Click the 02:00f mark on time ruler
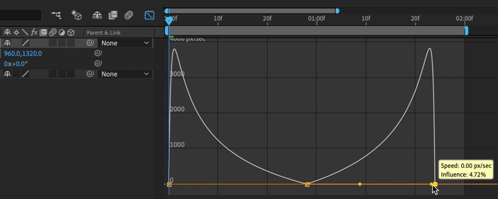The image size is (498, 199). pos(464,19)
